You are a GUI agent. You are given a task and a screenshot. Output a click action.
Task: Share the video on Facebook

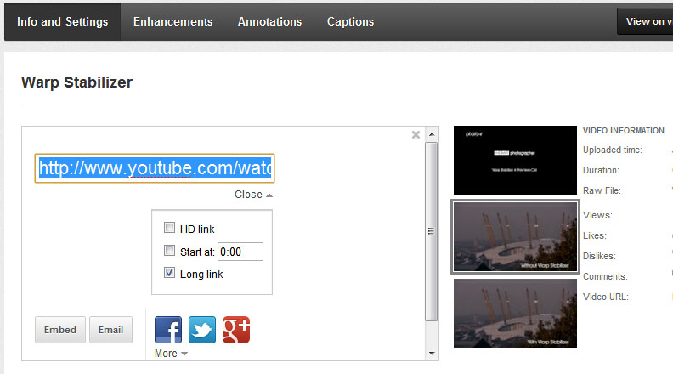[167, 330]
